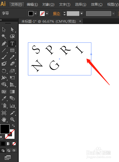Select the Line Segment tool

4,50
